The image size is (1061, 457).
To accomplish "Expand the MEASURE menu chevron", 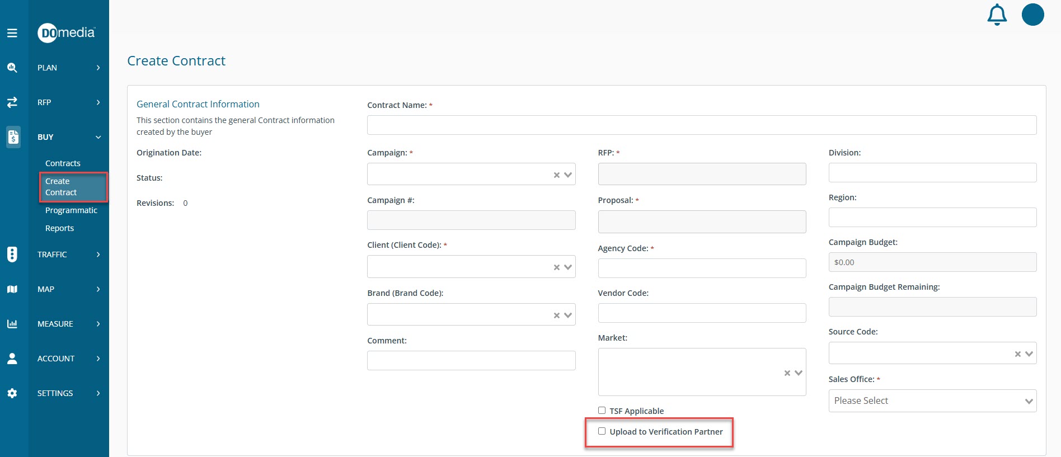I will coord(98,324).
